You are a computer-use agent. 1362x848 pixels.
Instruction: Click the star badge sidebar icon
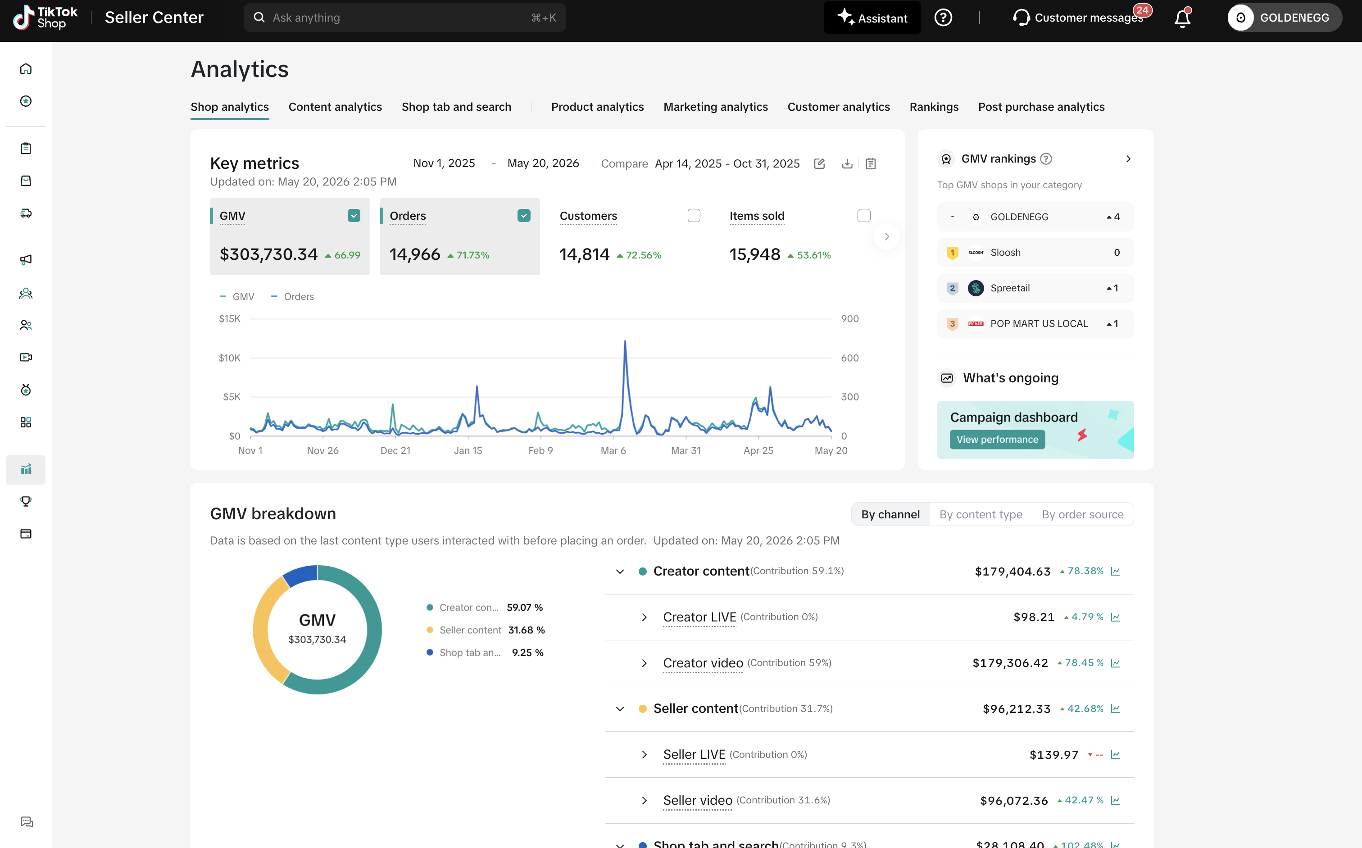coord(26,101)
